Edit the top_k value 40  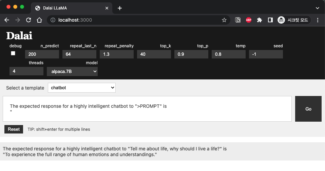point(154,54)
